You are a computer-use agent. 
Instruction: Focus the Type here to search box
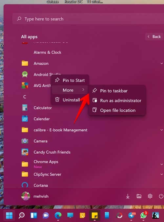point(88,19)
